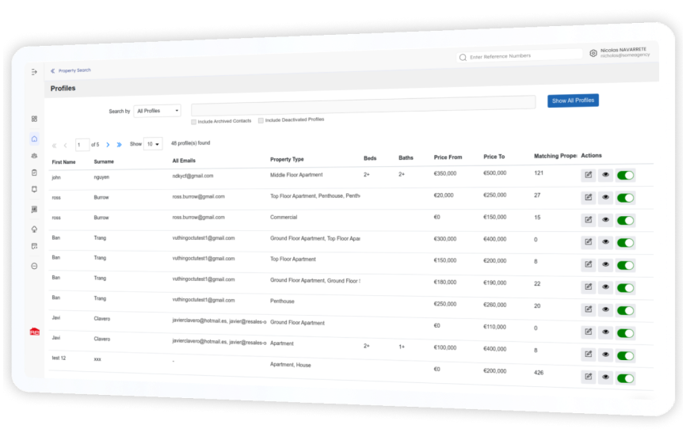
Task: Jump to the last page of profiles
Action: point(119,145)
